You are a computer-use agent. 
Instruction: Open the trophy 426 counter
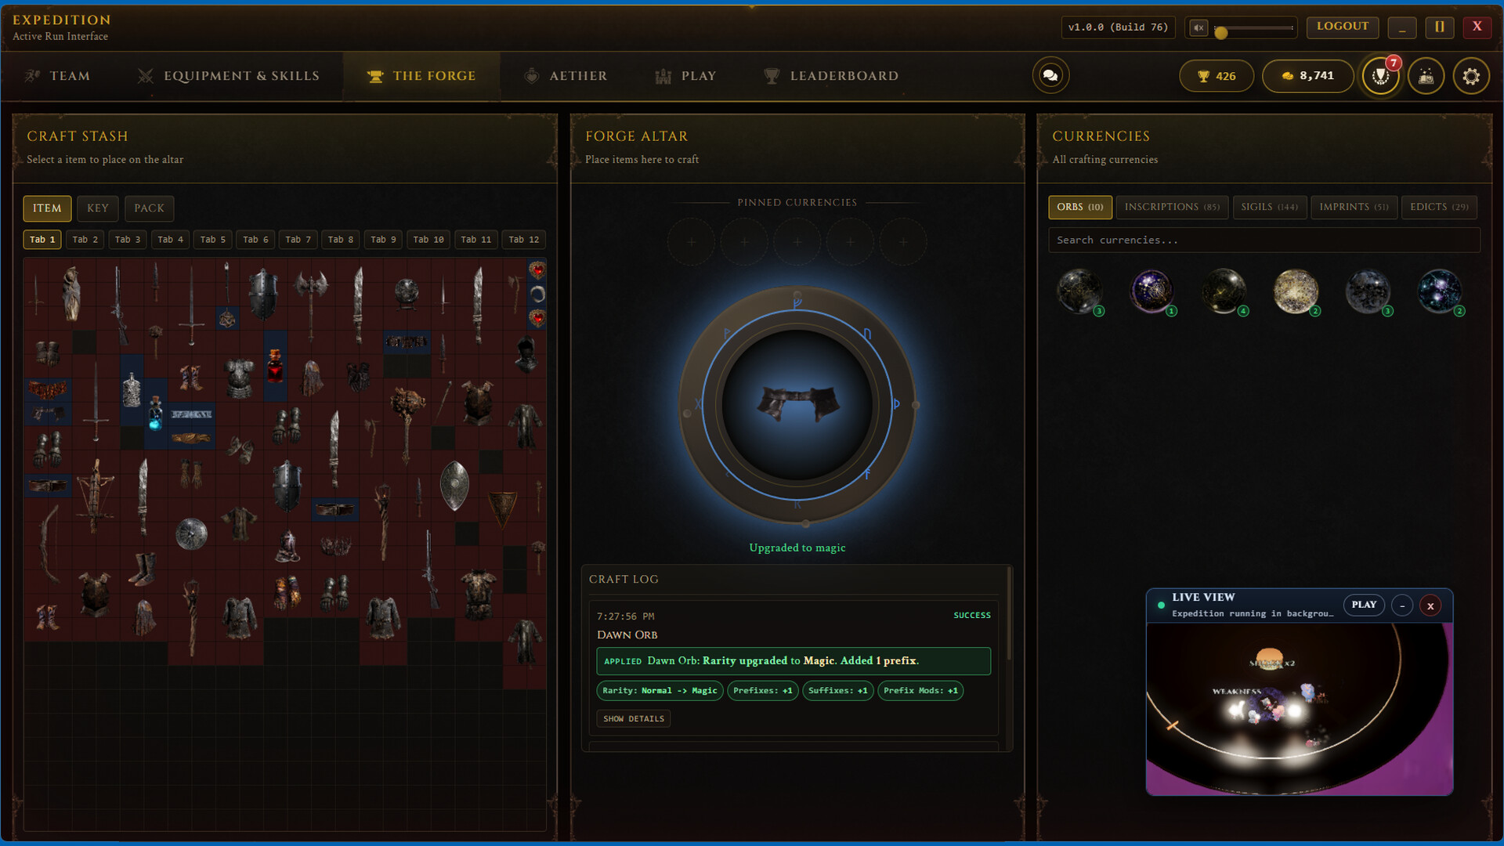point(1217,76)
